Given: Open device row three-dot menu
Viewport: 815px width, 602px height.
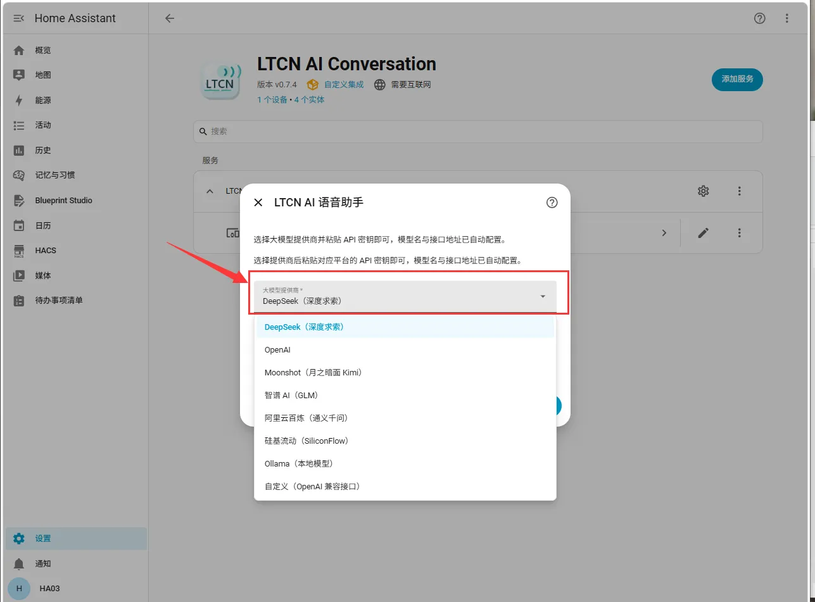Looking at the screenshot, I should (739, 233).
